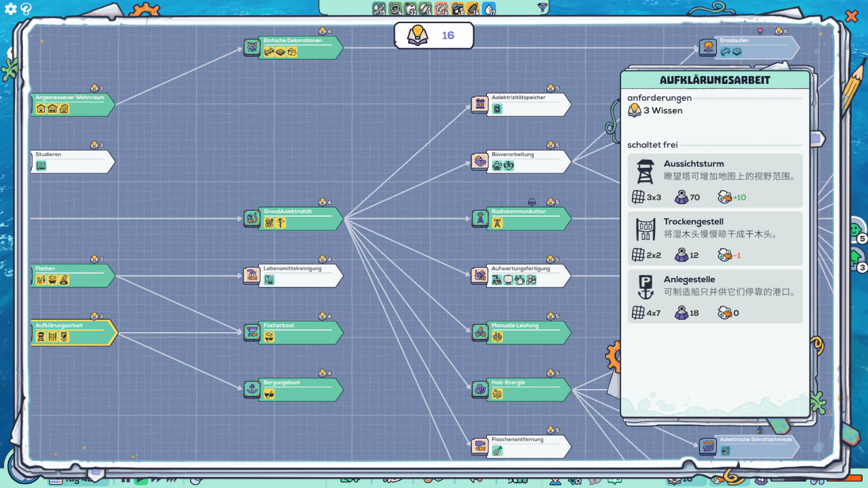Select the Studieren research node
This screenshot has width=868, height=488.
pyautogui.click(x=71, y=161)
